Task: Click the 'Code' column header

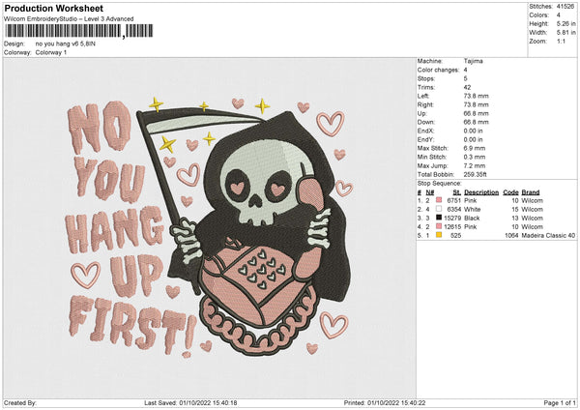Action: tap(510, 192)
